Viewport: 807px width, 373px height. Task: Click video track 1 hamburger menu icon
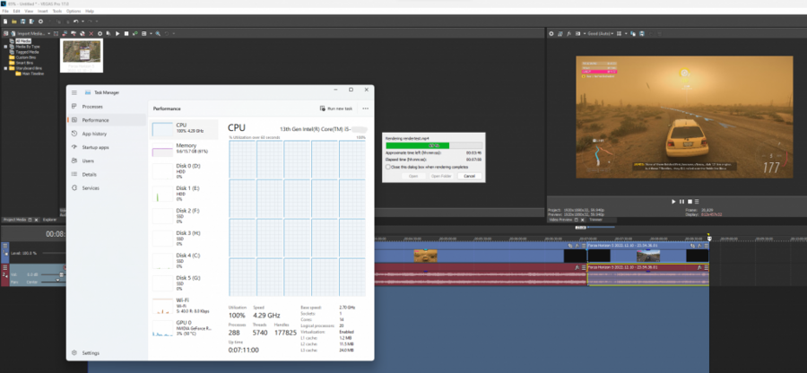[5, 246]
